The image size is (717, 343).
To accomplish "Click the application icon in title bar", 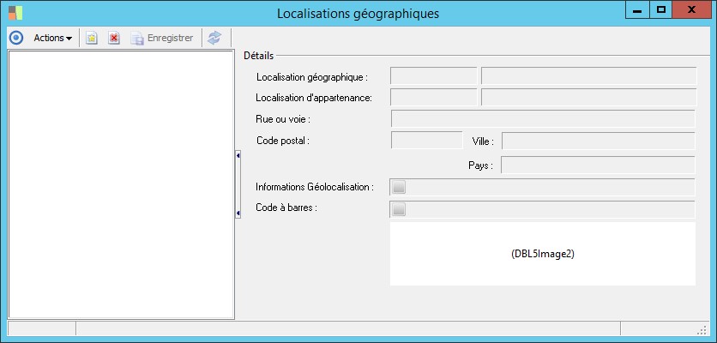I will point(15,13).
